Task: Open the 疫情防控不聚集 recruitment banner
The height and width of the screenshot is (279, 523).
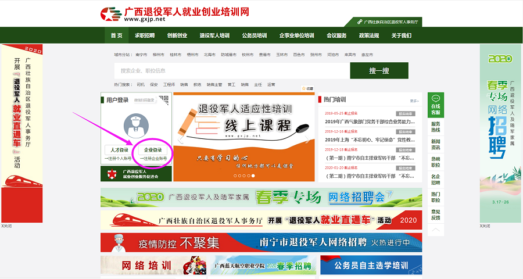Action: pyautogui.click(x=261, y=242)
